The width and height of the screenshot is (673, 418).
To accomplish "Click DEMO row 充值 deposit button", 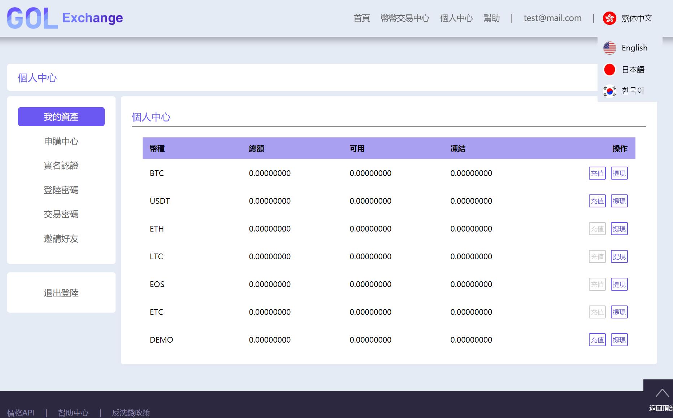I will point(597,340).
